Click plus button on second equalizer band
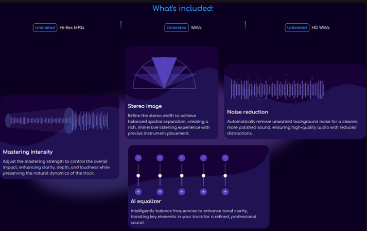 160,192
